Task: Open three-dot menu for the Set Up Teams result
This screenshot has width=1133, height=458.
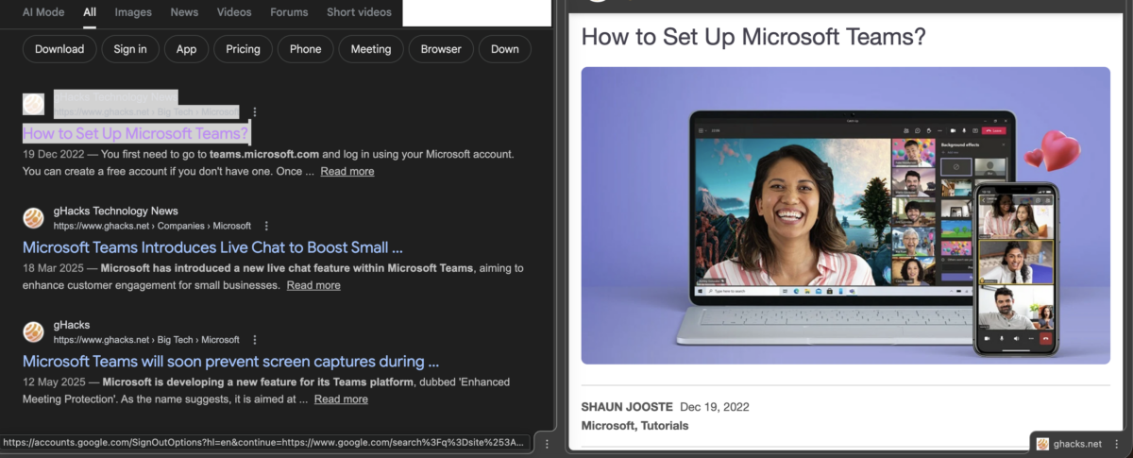Action: (254, 111)
